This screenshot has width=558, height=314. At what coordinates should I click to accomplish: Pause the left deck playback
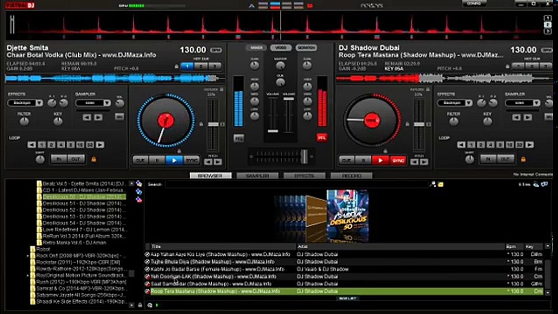pos(157,160)
